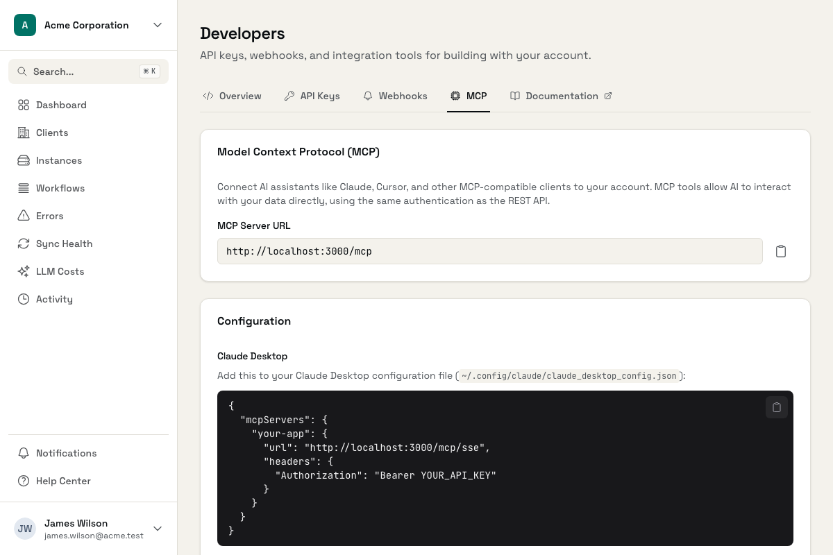Switch to the API Keys tab
833x555 pixels.
(312, 96)
